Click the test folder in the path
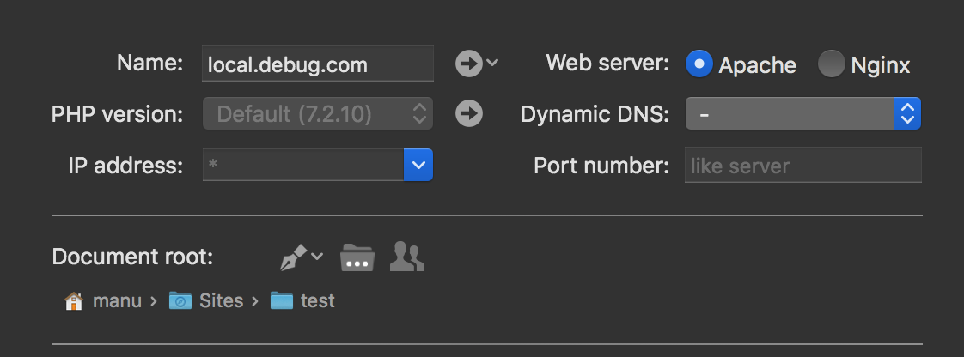The image size is (964, 357). [x=282, y=301]
